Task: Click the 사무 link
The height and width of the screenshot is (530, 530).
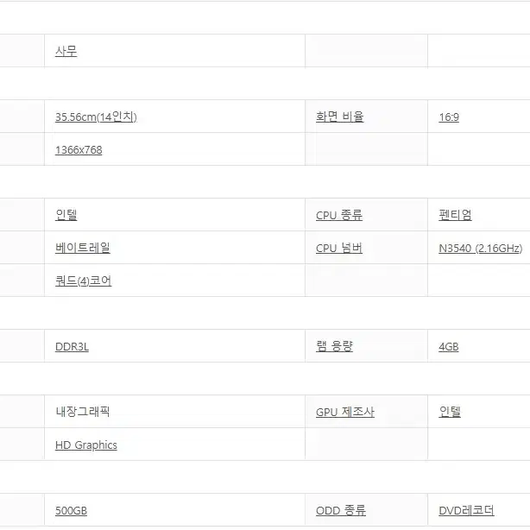Action: (x=66, y=52)
